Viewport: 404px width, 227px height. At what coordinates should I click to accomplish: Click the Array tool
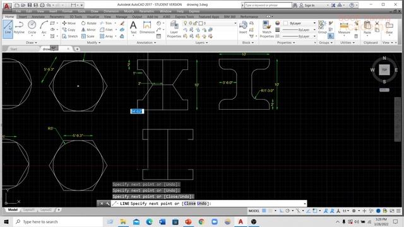pos(107,37)
